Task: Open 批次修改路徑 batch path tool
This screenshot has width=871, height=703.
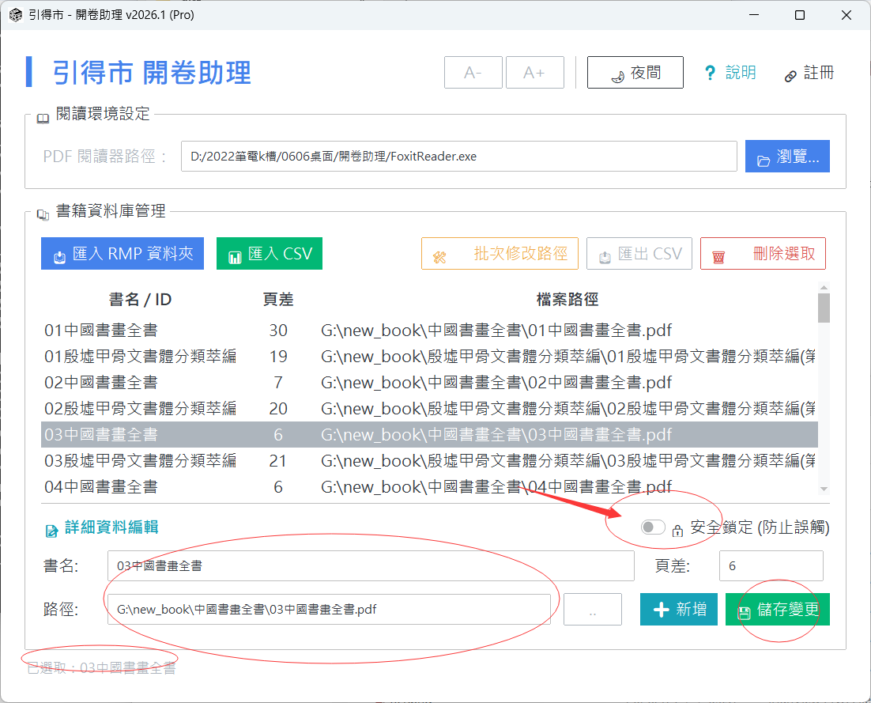Action: (x=500, y=254)
